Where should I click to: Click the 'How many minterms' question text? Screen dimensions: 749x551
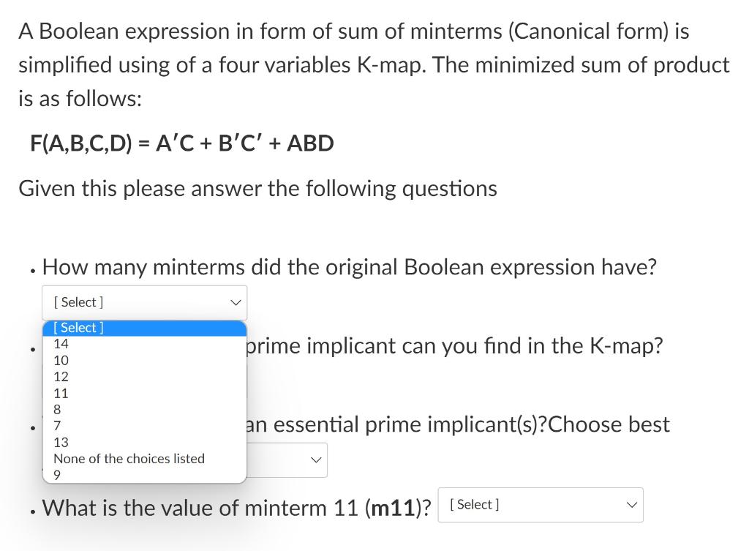coord(349,267)
